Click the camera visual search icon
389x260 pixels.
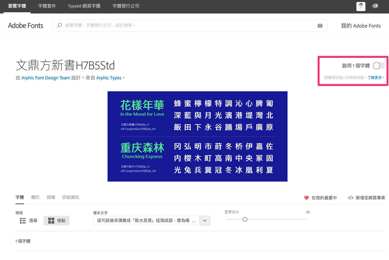320,26
